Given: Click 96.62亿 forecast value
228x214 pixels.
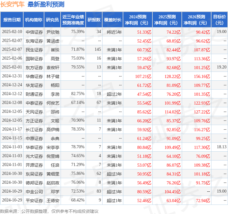Looking at the screenshot, I should (x=203, y=41).
